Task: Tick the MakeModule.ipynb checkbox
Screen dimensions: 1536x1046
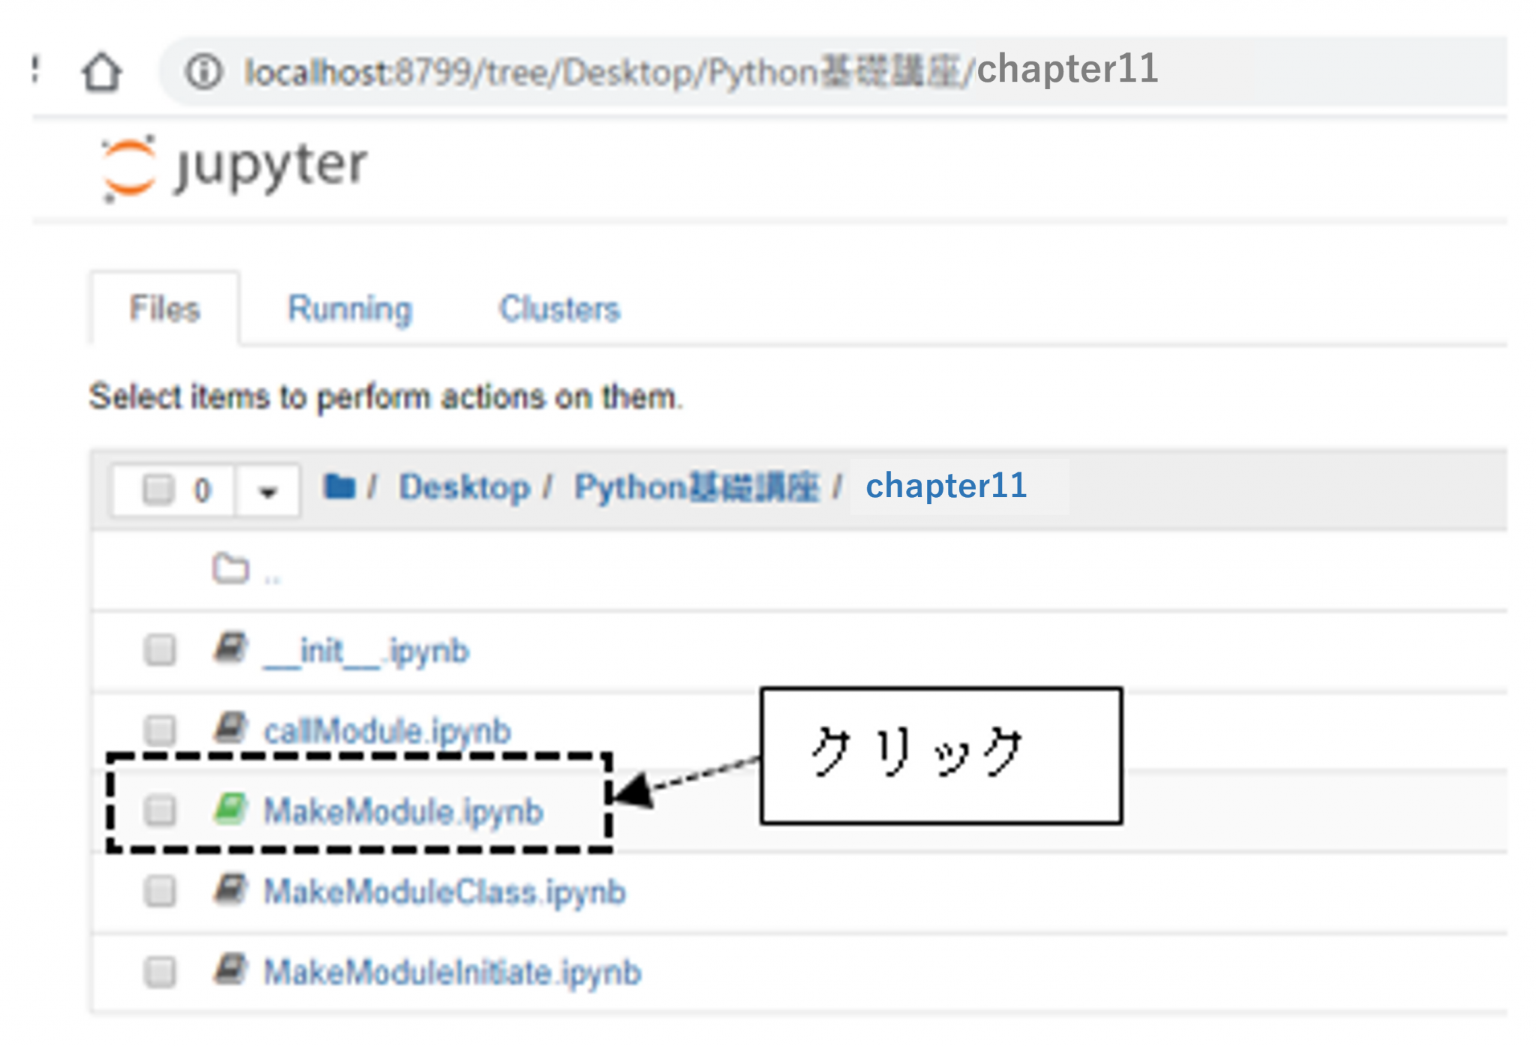Action: click(160, 811)
